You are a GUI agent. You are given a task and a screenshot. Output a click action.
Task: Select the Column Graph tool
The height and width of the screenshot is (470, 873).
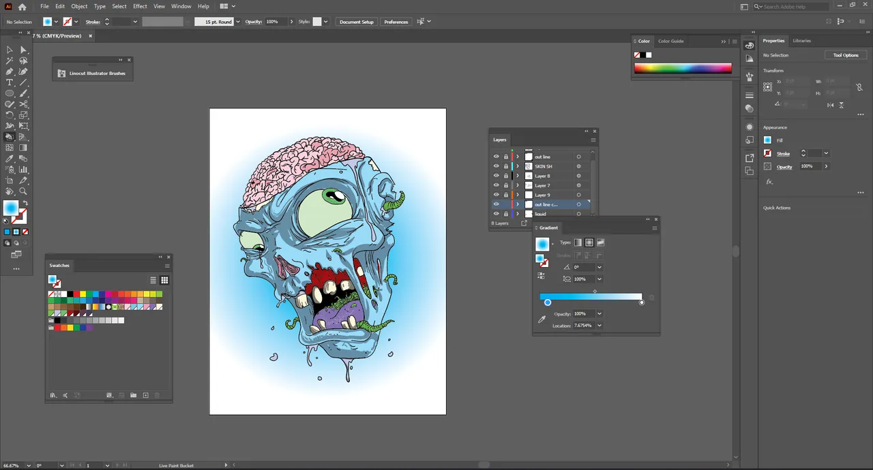tap(23, 170)
